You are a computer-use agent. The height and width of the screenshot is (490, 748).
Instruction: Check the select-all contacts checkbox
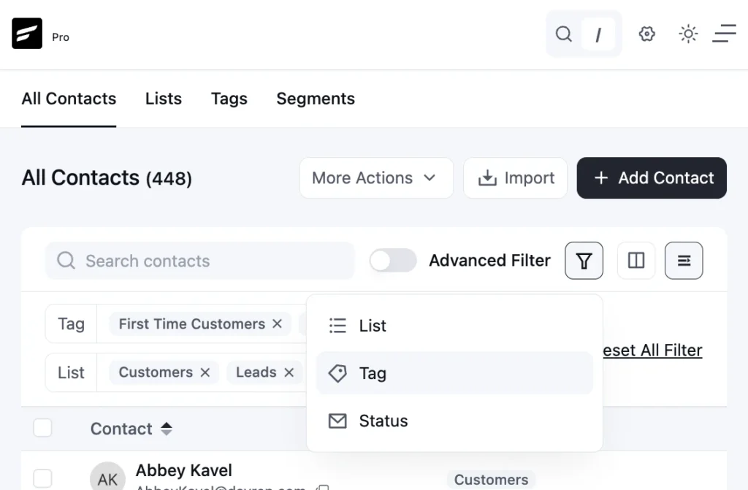(x=42, y=428)
